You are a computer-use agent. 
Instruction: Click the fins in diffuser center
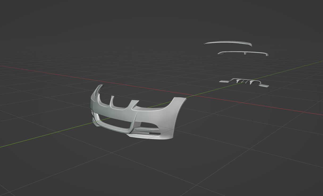coord(244,82)
